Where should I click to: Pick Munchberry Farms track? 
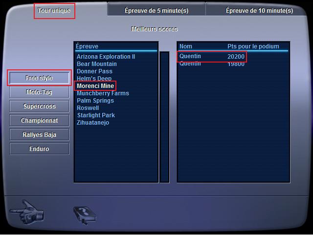[x=103, y=93]
